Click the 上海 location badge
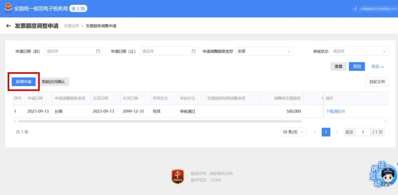This screenshot has width=398, height=195. [x=78, y=8]
